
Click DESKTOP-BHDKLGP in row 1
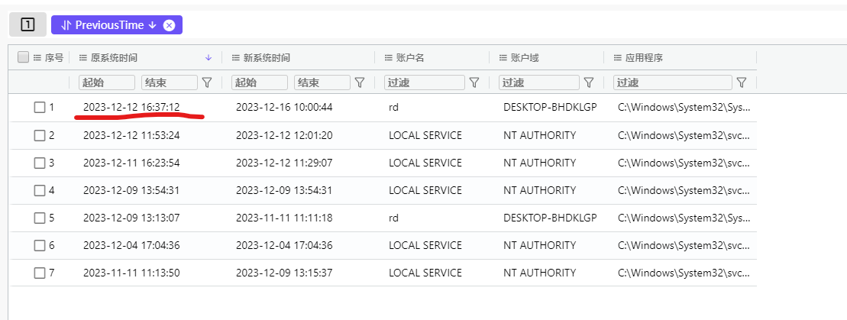[x=550, y=108]
